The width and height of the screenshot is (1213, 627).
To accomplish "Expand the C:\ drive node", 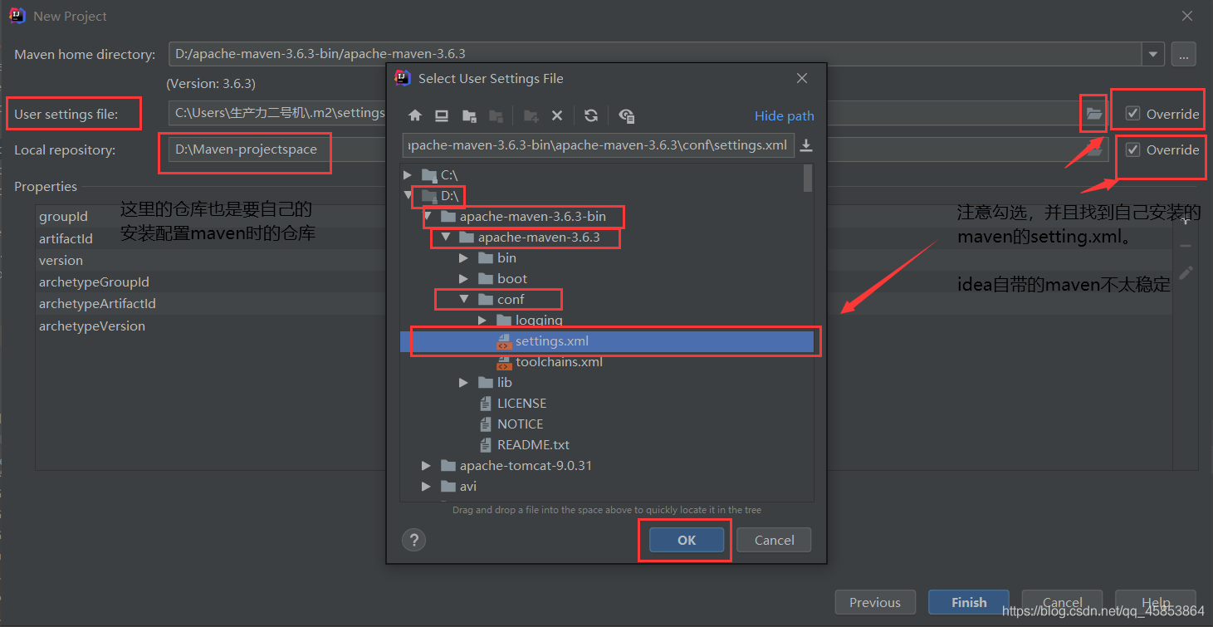I will pos(408,175).
